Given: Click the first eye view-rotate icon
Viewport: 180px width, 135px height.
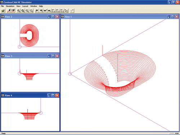Looking at the screenshot, I should (37, 11).
